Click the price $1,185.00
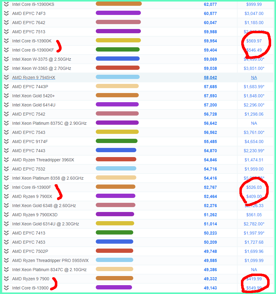 point(254,23)
